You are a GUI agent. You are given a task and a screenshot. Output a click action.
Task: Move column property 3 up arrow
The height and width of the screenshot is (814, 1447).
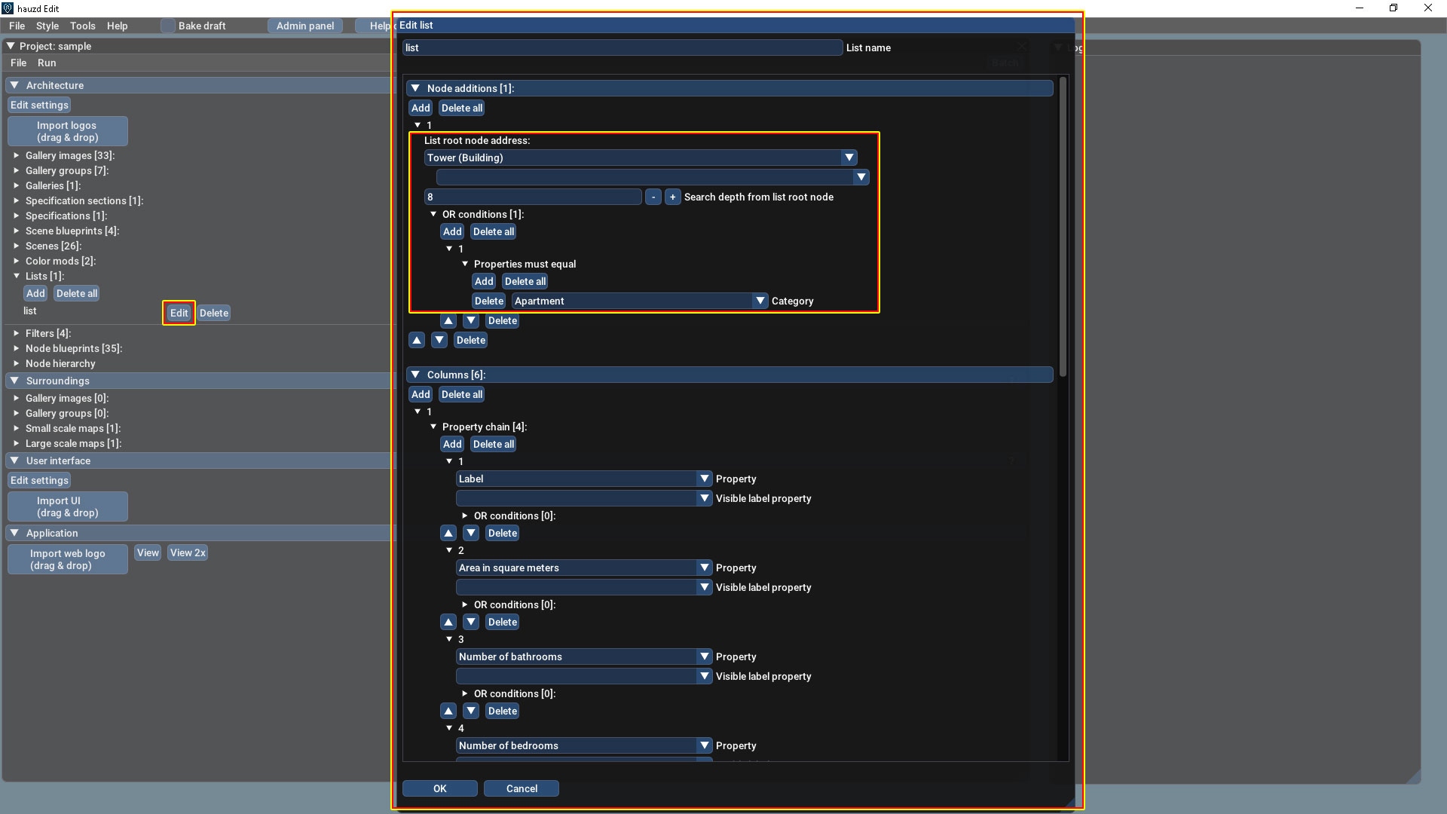(448, 711)
